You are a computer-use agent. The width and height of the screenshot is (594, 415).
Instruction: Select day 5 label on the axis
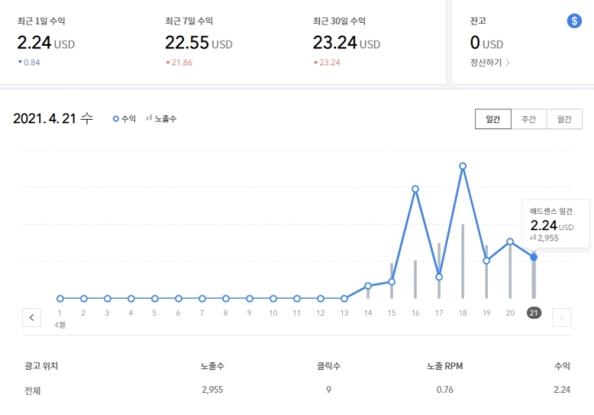click(154, 313)
